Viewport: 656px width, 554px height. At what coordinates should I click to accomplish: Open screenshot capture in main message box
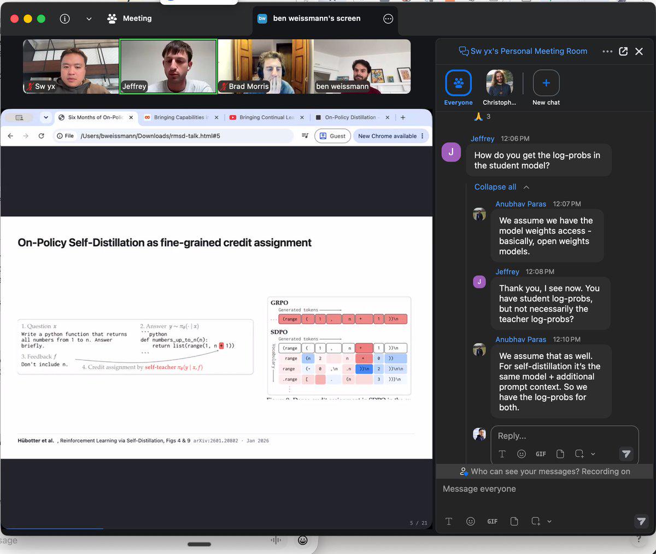click(536, 521)
